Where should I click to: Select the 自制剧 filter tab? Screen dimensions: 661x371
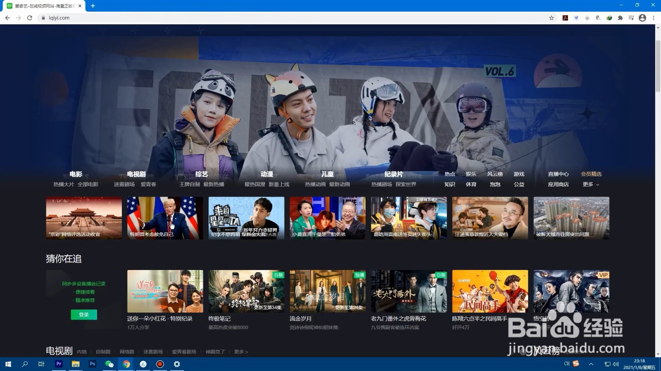(x=103, y=352)
